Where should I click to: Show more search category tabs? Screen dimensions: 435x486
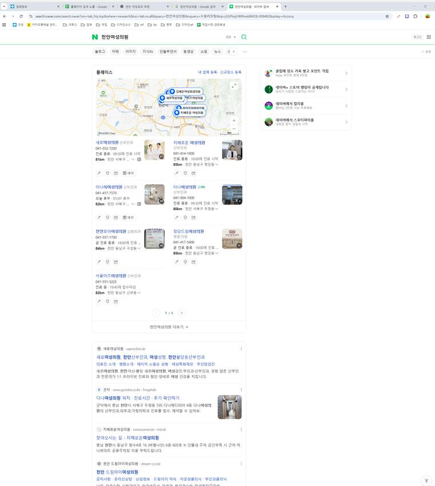click(x=234, y=52)
